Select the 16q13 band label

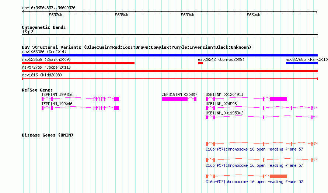tap(28, 32)
